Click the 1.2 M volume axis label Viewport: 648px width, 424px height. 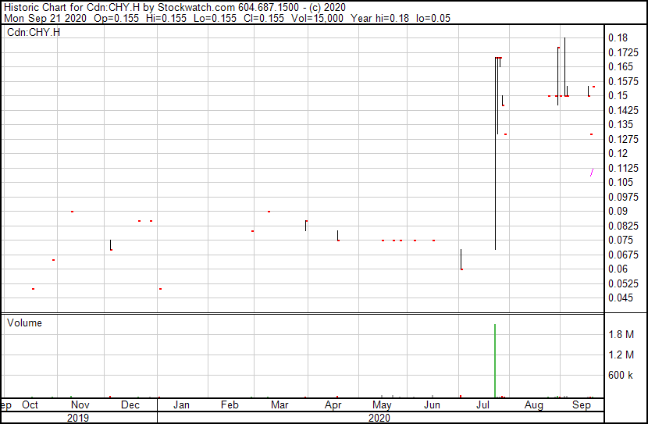(621, 355)
